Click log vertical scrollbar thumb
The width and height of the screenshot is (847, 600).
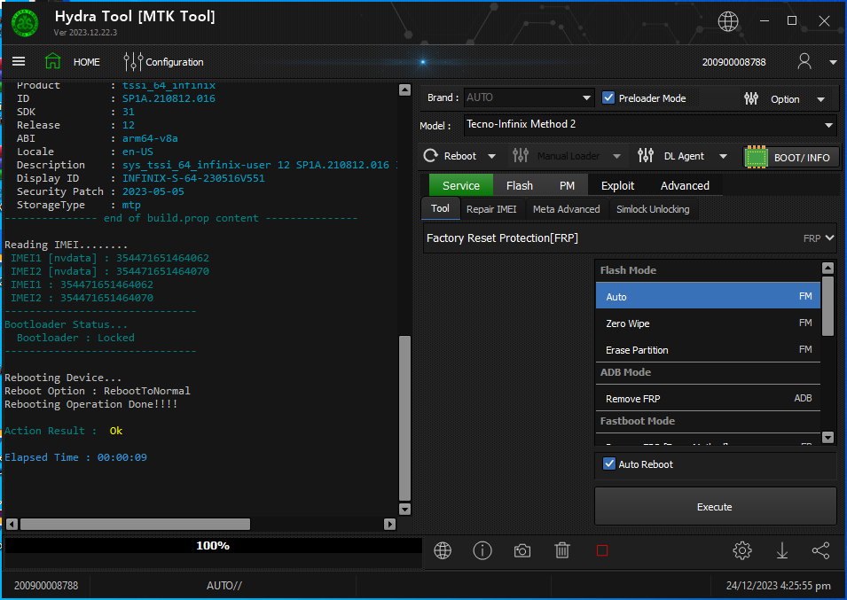point(404,418)
